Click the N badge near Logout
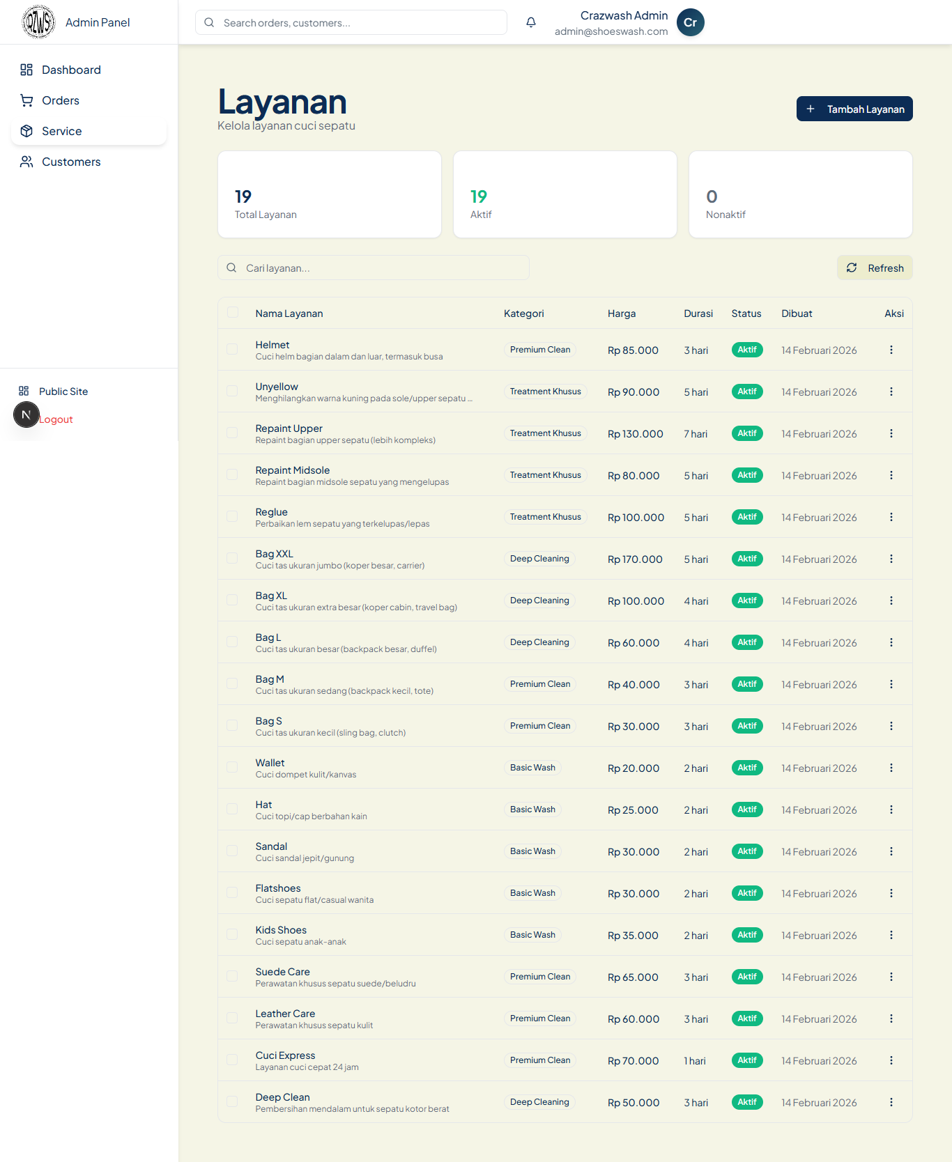Image resolution: width=952 pixels, height=1162 pixels. pyautogui.click(x=26, y=415)
